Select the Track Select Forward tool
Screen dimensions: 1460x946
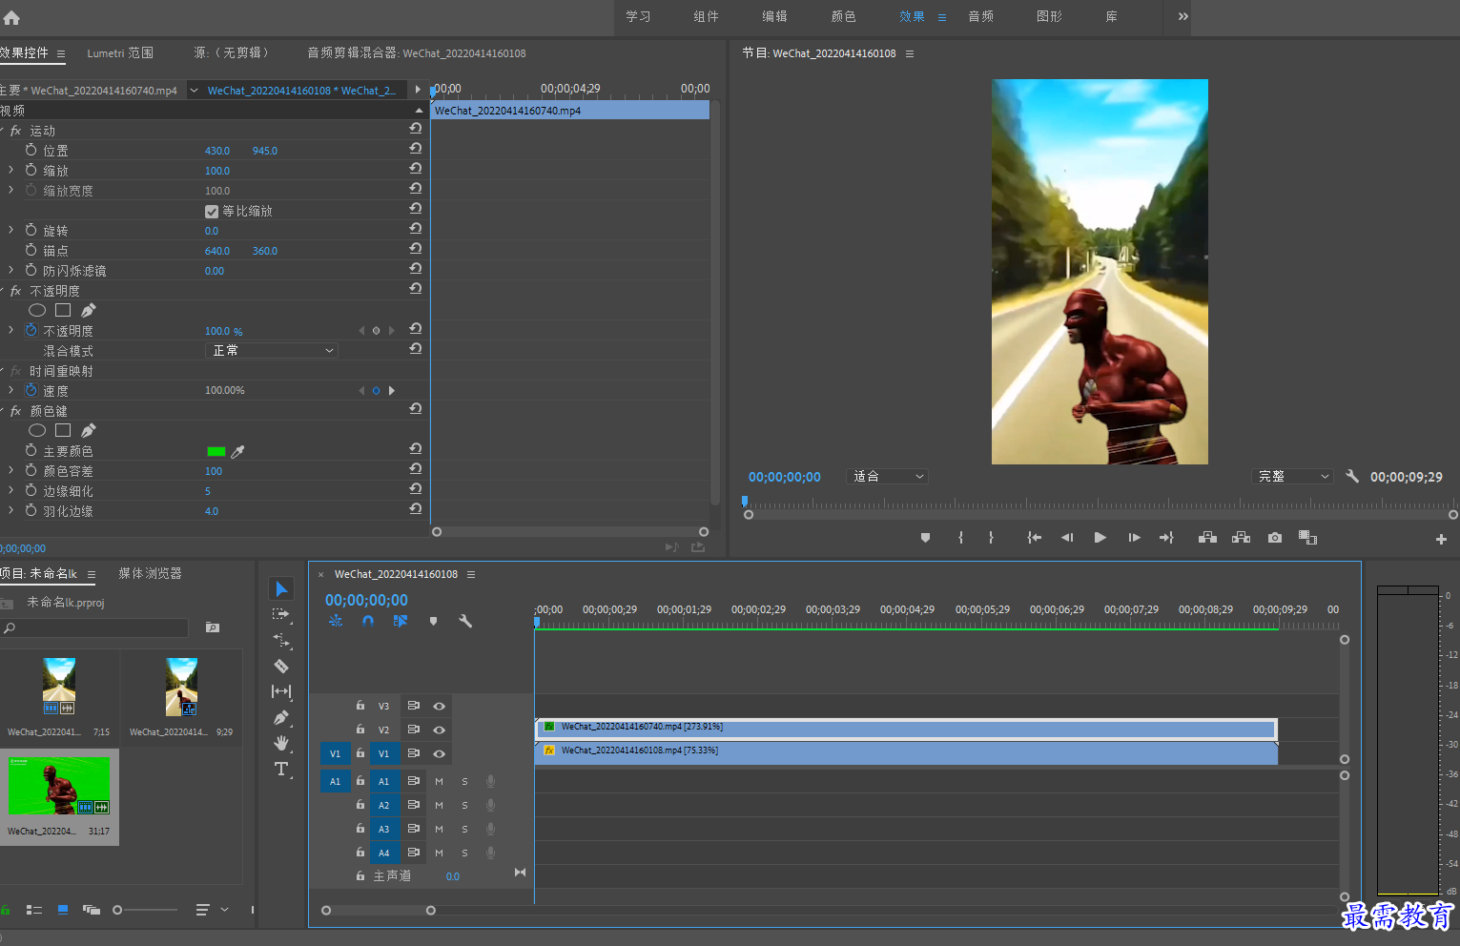pyautogui.click(x=281, y=614)
